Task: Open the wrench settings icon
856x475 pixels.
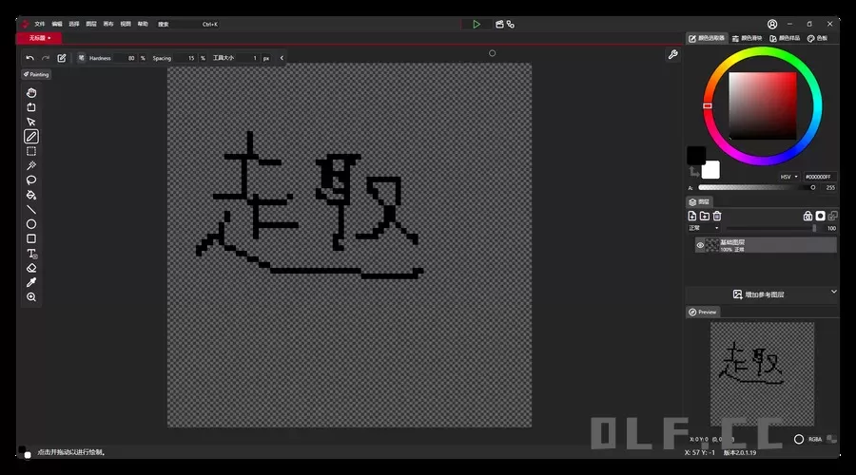Action: 673,54
